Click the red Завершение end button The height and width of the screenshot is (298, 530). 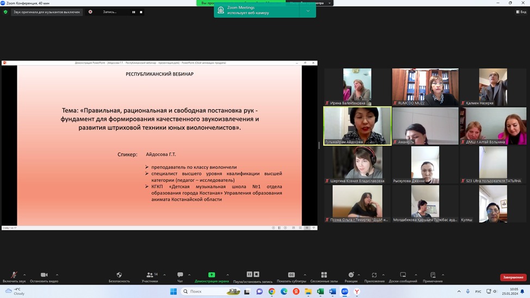point(513,277)
